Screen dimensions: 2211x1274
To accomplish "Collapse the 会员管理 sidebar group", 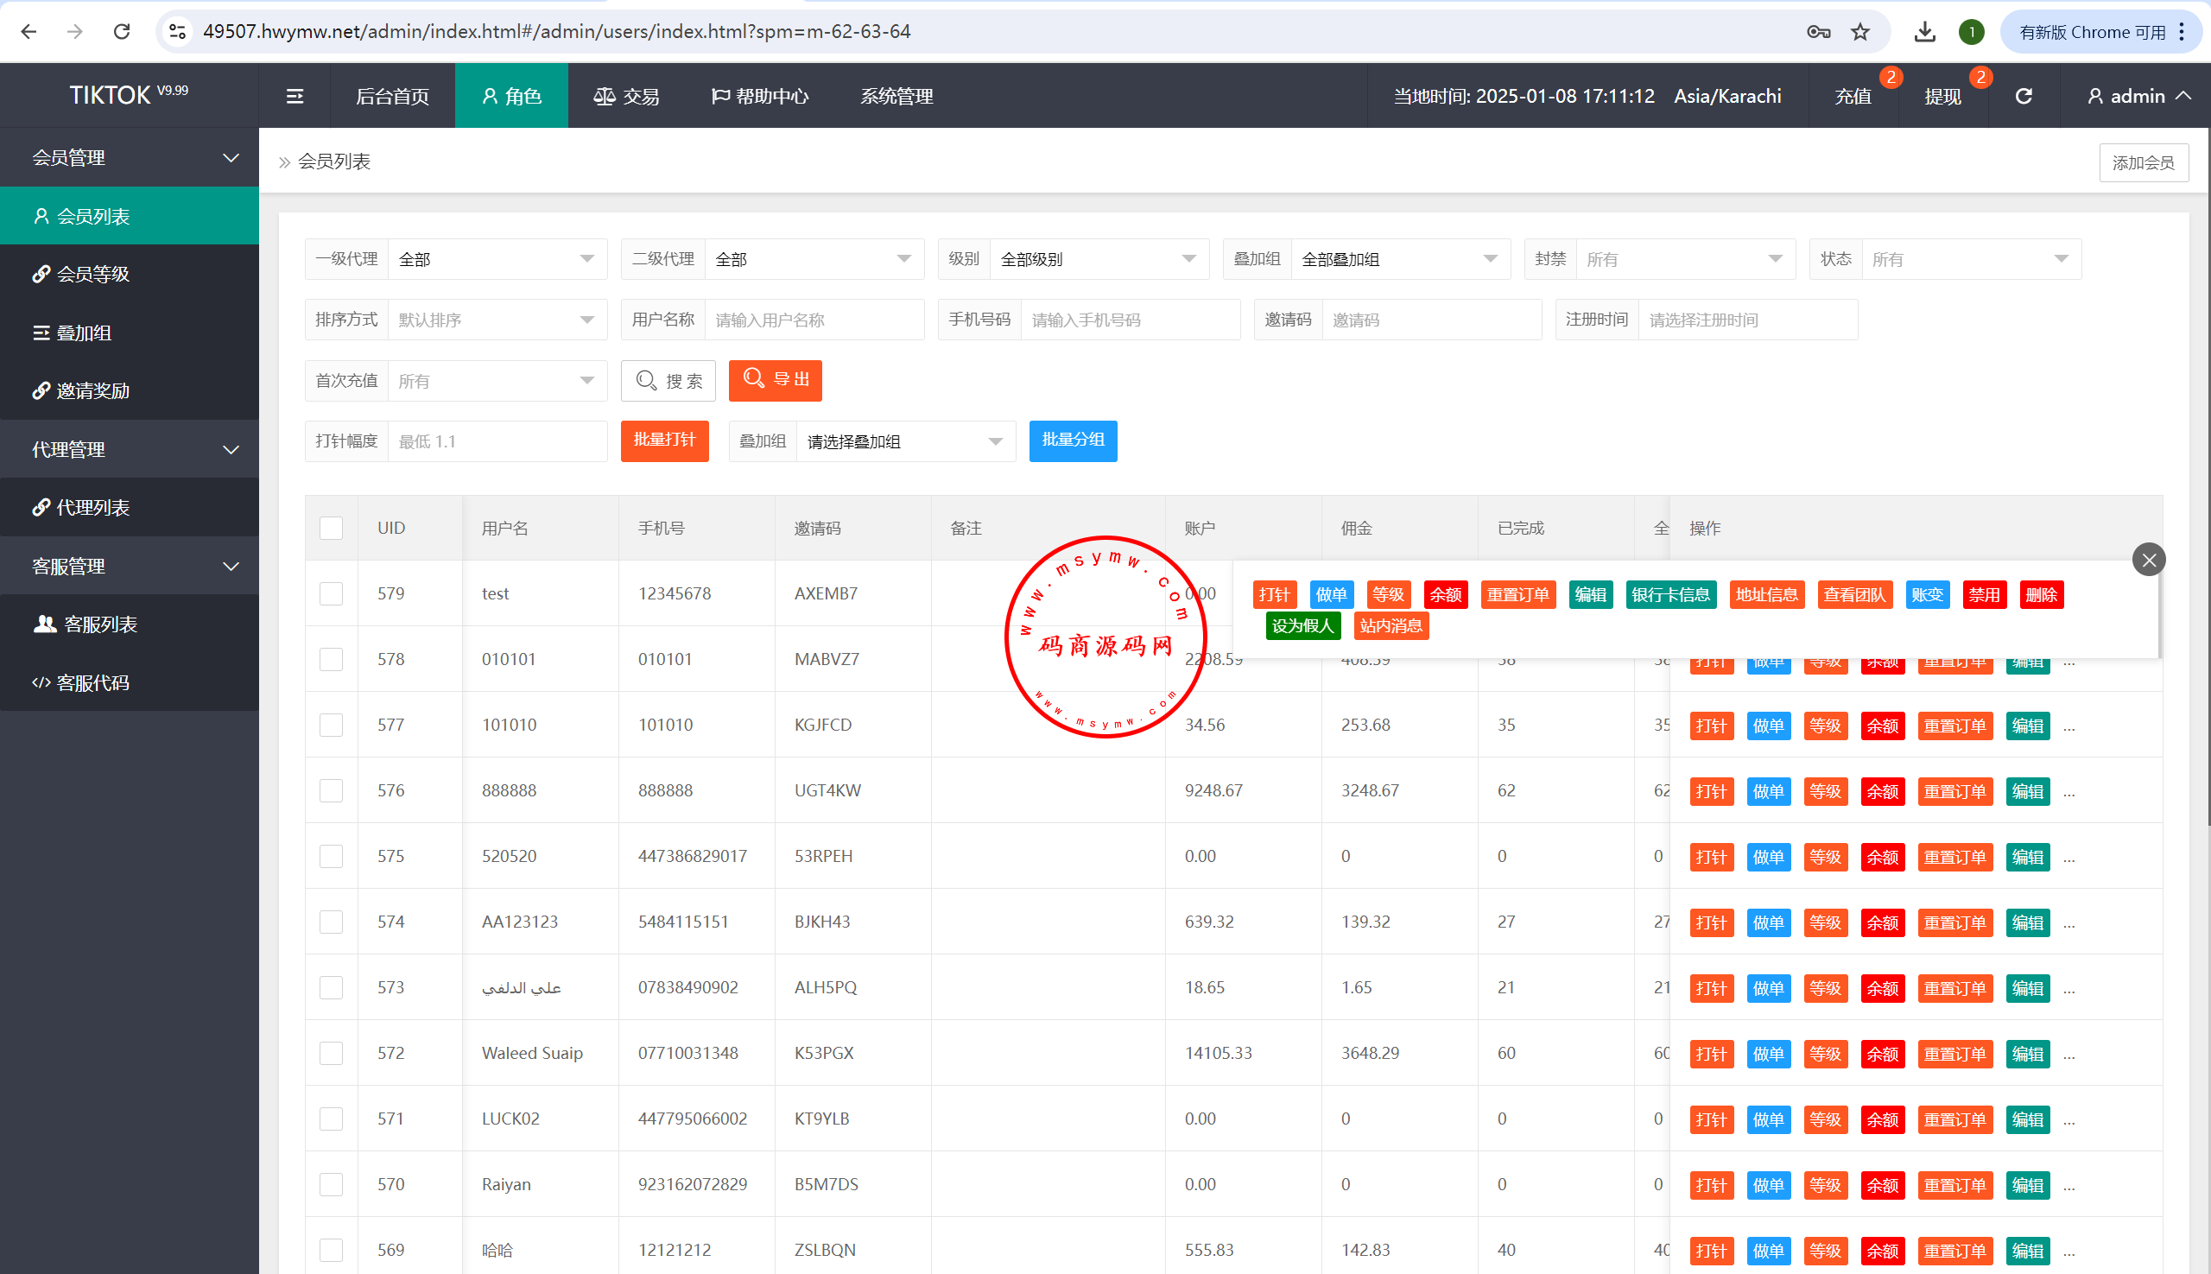I will 130,158.
